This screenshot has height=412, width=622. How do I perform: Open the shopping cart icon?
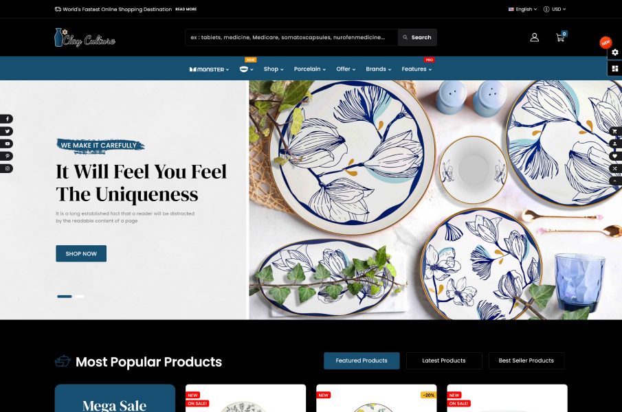[x=561, y=37]
